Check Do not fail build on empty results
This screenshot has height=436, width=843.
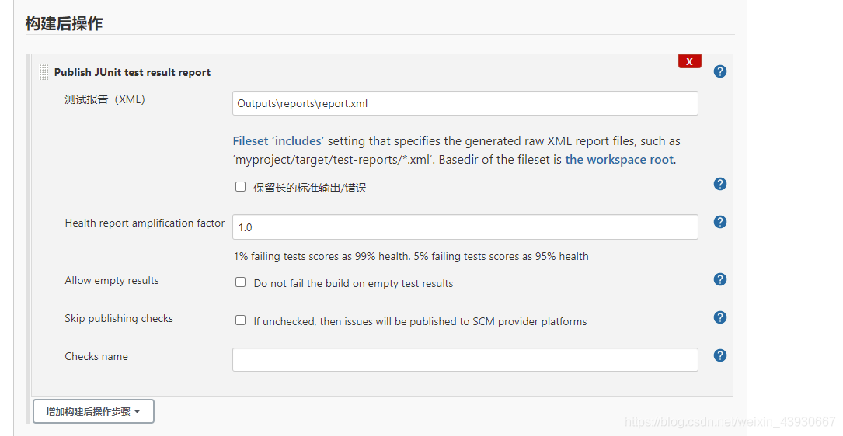click(241, 282)
